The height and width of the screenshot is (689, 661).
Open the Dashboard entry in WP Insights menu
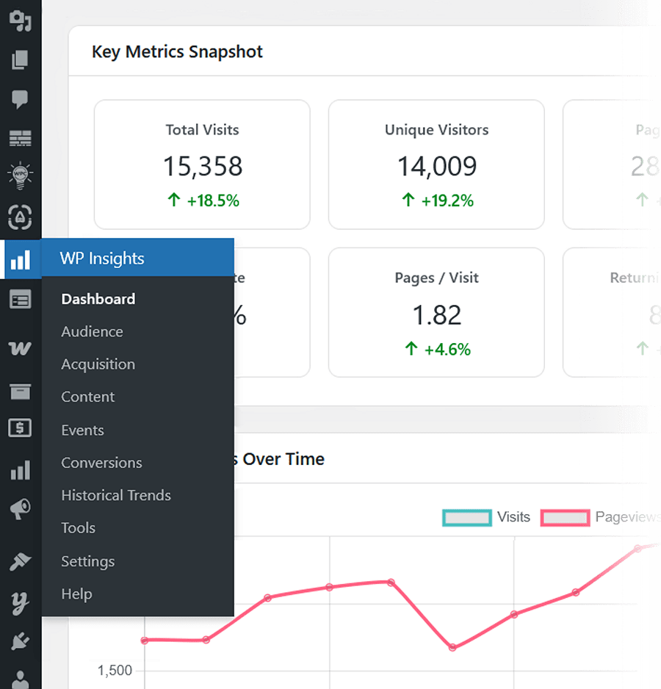(x=98, y=299)
